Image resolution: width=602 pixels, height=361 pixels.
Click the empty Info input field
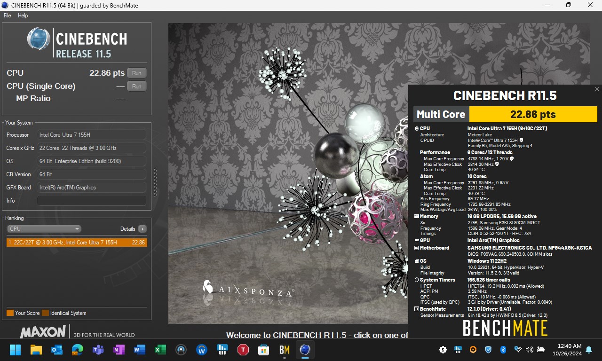coord(92,201)
